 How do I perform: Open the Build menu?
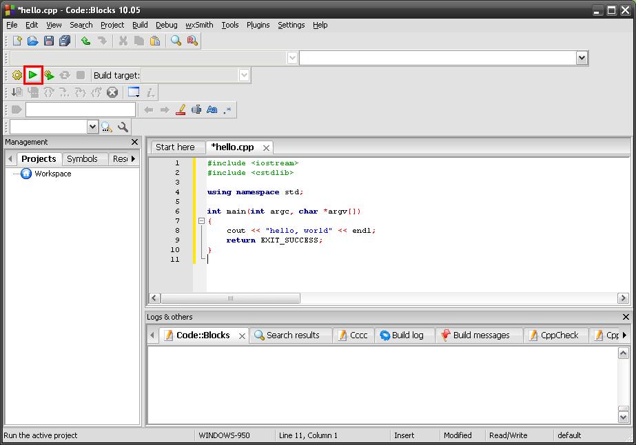140,25
